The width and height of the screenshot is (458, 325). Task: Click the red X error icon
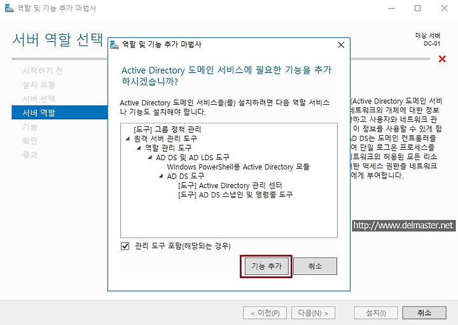[442, 59]
